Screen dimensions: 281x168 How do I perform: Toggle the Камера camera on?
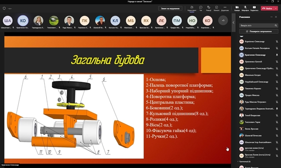tap(237, 8)
